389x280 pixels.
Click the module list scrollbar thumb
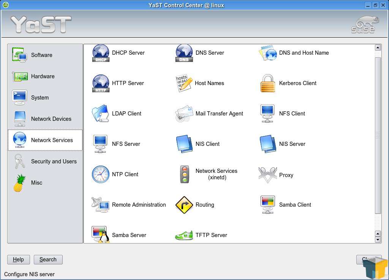(378, 135)
